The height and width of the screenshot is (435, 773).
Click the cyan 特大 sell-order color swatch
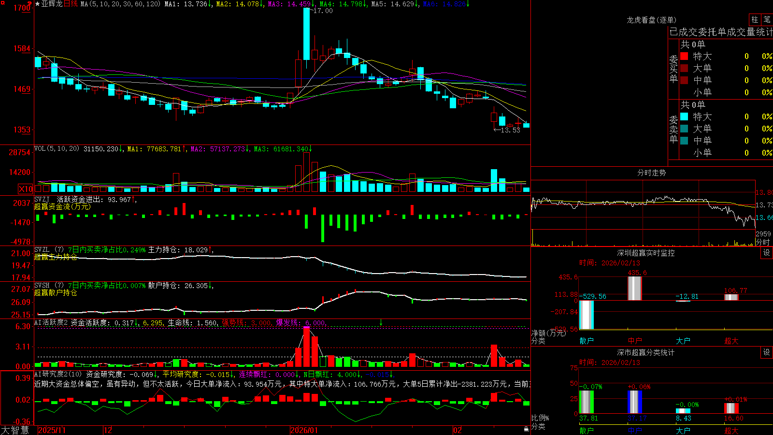(684, 116)
